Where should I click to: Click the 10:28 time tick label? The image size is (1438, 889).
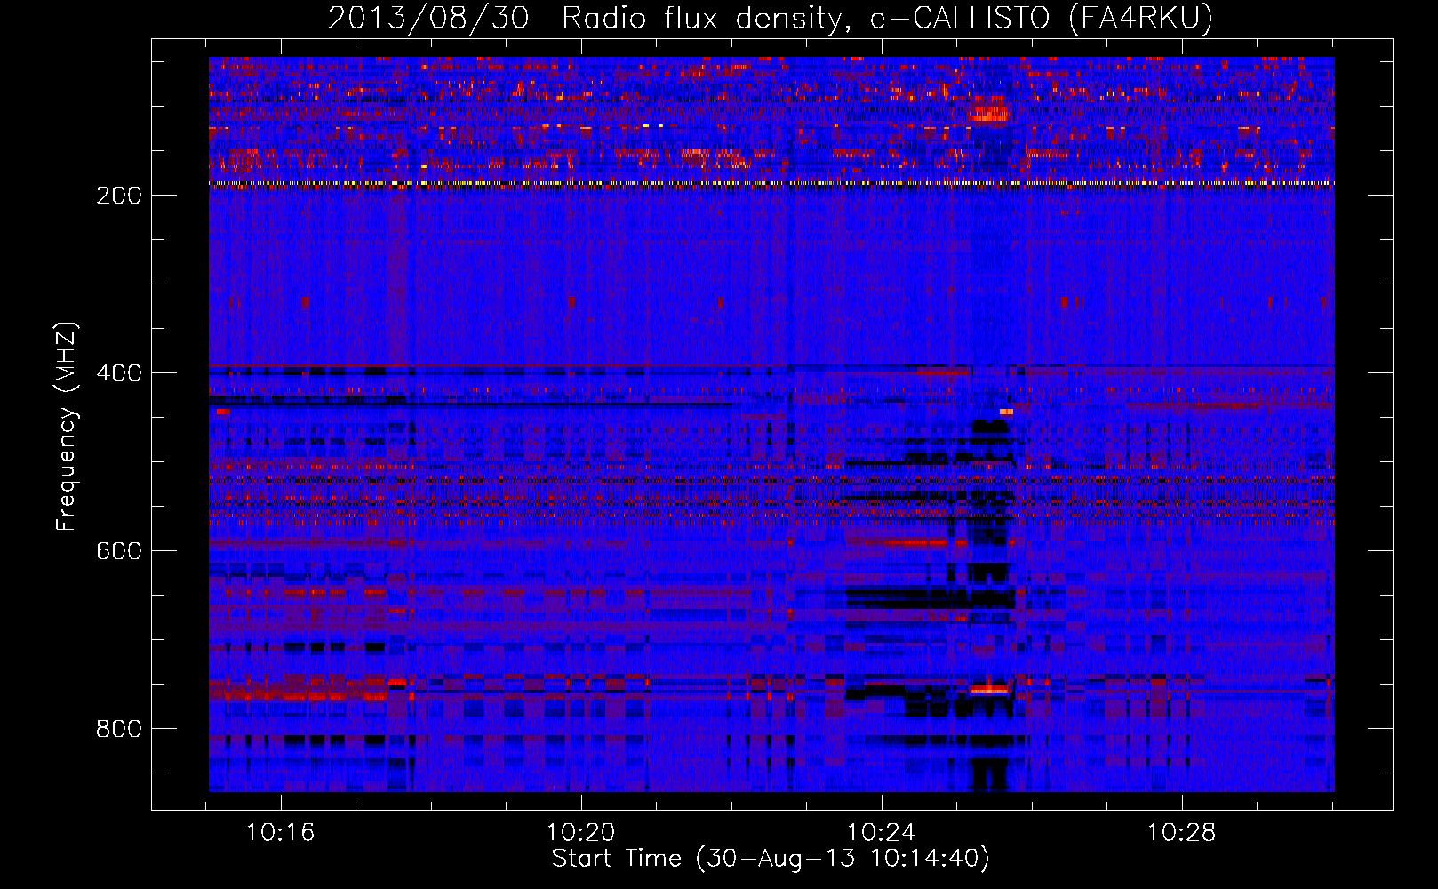click(1181, 833)
